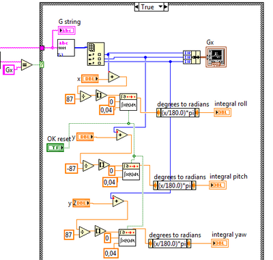Select the degrees to radians formula for pitch

pyautogui.click(x=175, y=185)
